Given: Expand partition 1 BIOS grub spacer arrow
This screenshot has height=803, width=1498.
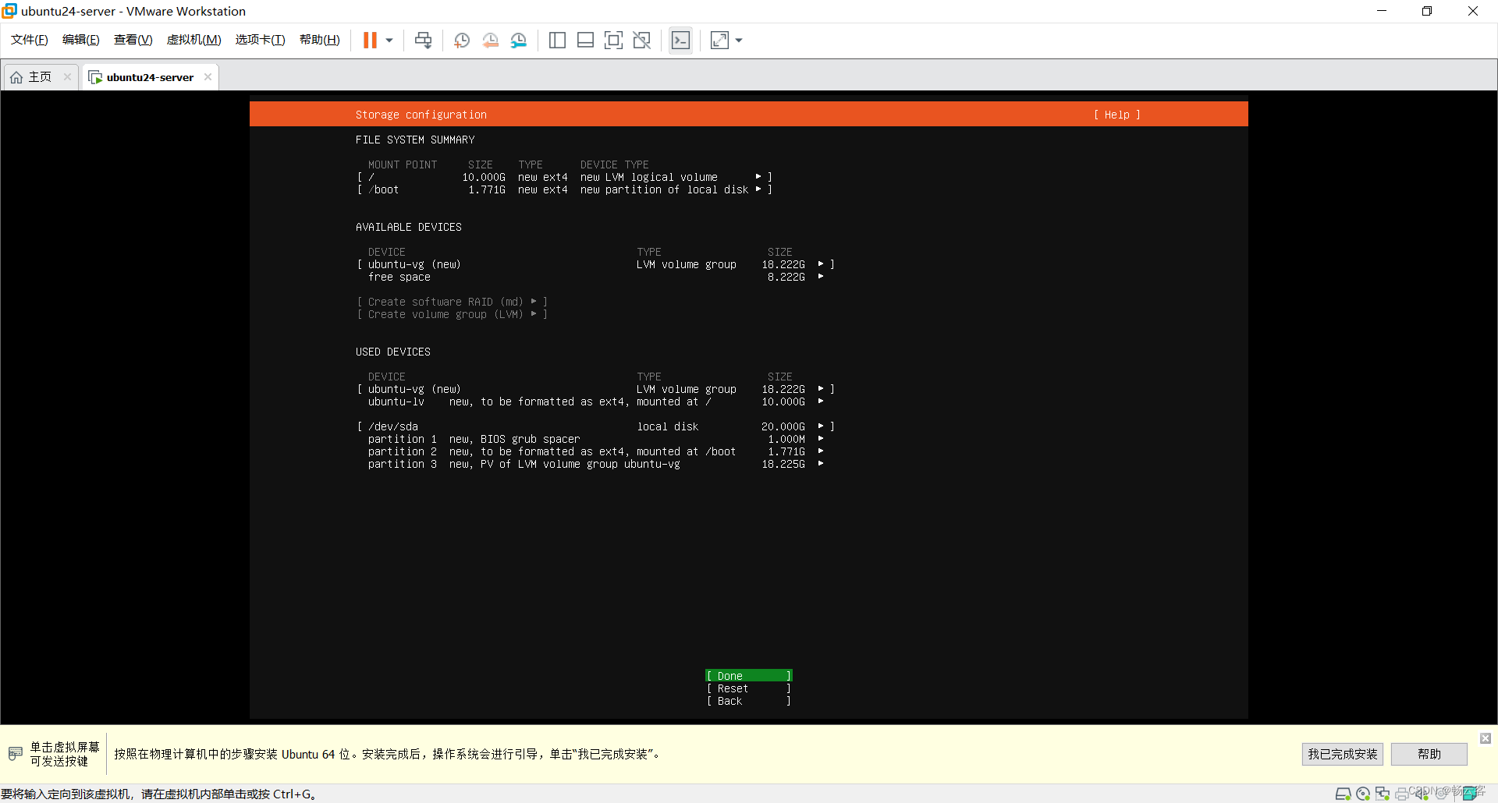Looking at the screenshot, I should pos(821,439).
